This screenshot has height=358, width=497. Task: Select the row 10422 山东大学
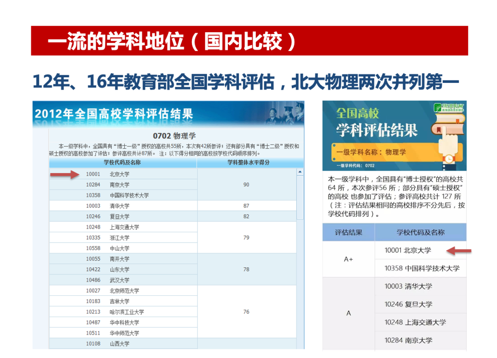pyautogui.click(x=123, y=270)
